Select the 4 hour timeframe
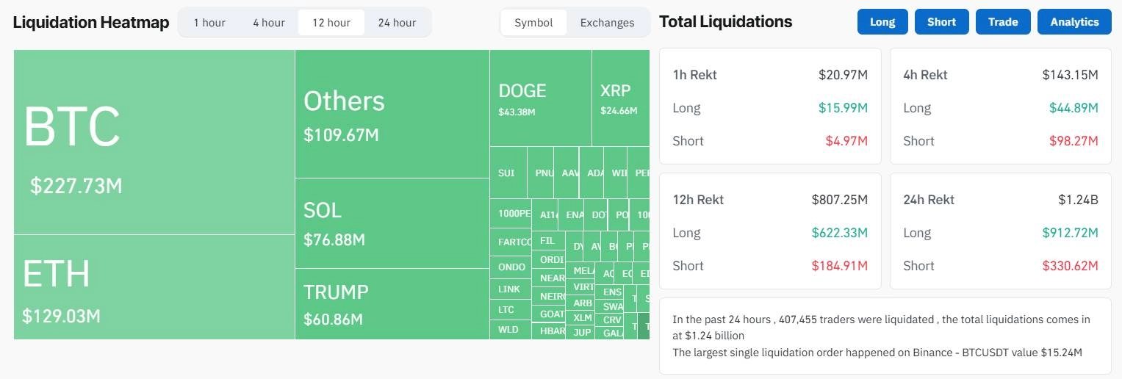The width and height of the screenshot is (1122, 379). tap(269, 23)
